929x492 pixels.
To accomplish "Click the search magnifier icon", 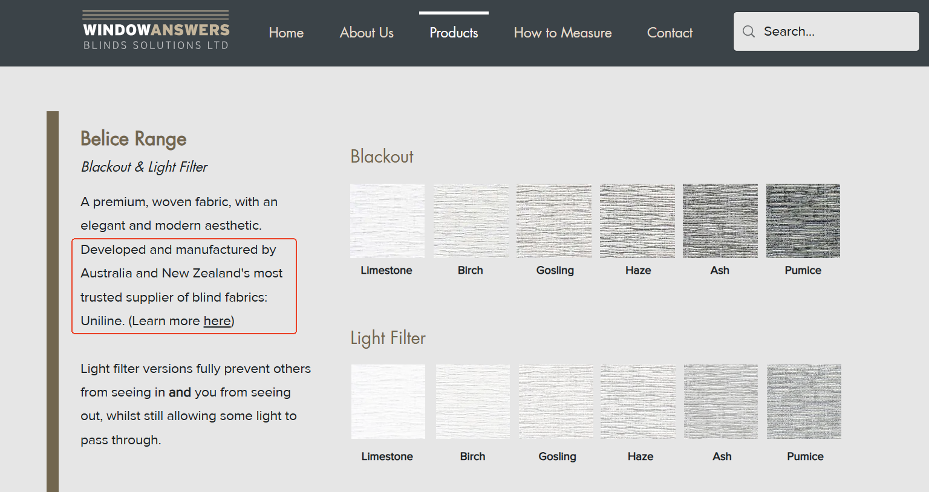I will (749, 31).
